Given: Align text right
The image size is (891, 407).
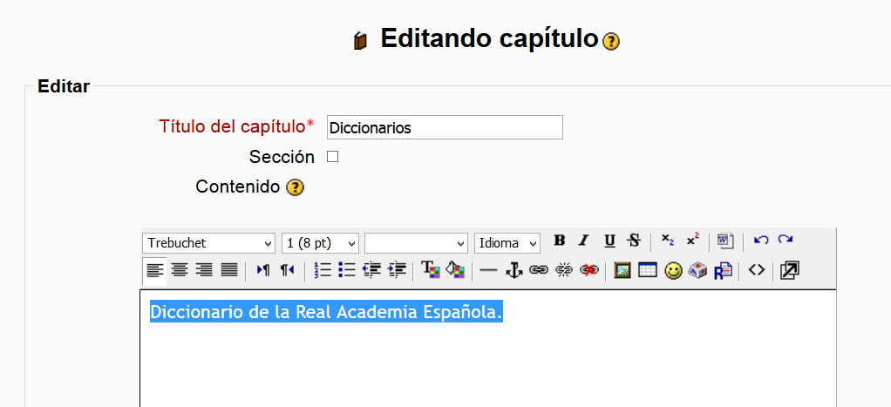Looking at the screenshot, I should click(x=203, y=270).
